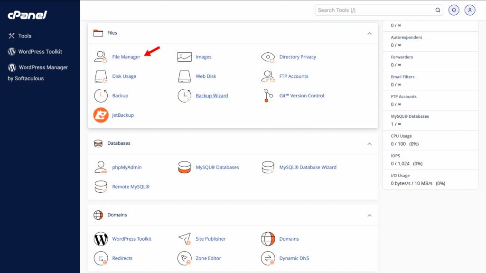
Task: Click the MySQL® Databases statistic label
Action: [410, 116]
